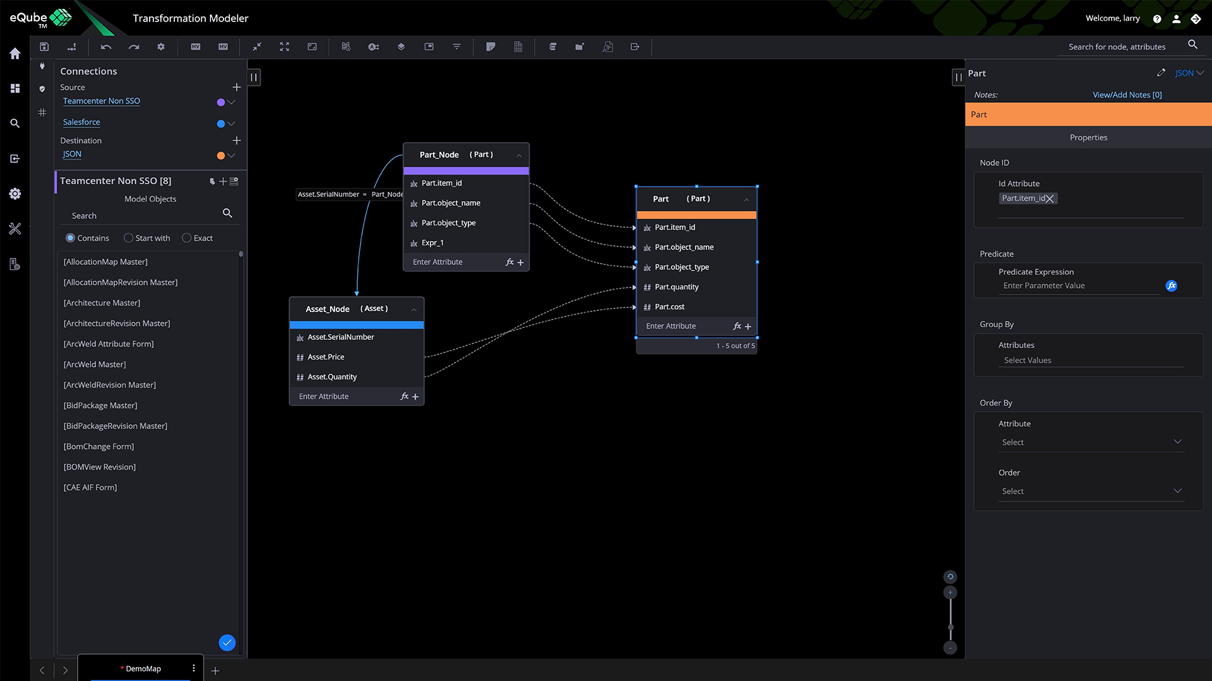Open the JSON dropdown in Part panel
Viewport: 1212px width, 681px height.
[1189, 73]
